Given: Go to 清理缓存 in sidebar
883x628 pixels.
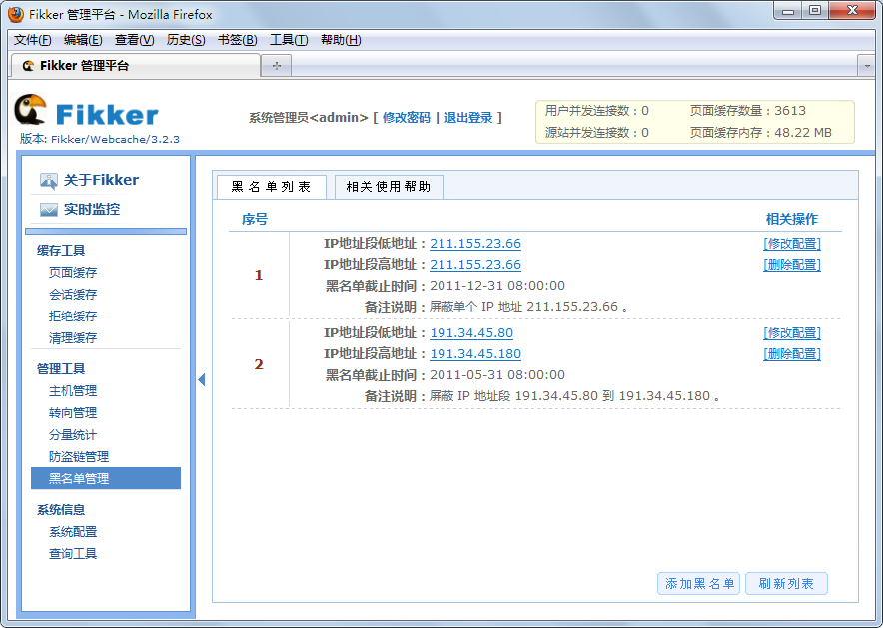Looking at the screenshot, I should coord(73,338).
